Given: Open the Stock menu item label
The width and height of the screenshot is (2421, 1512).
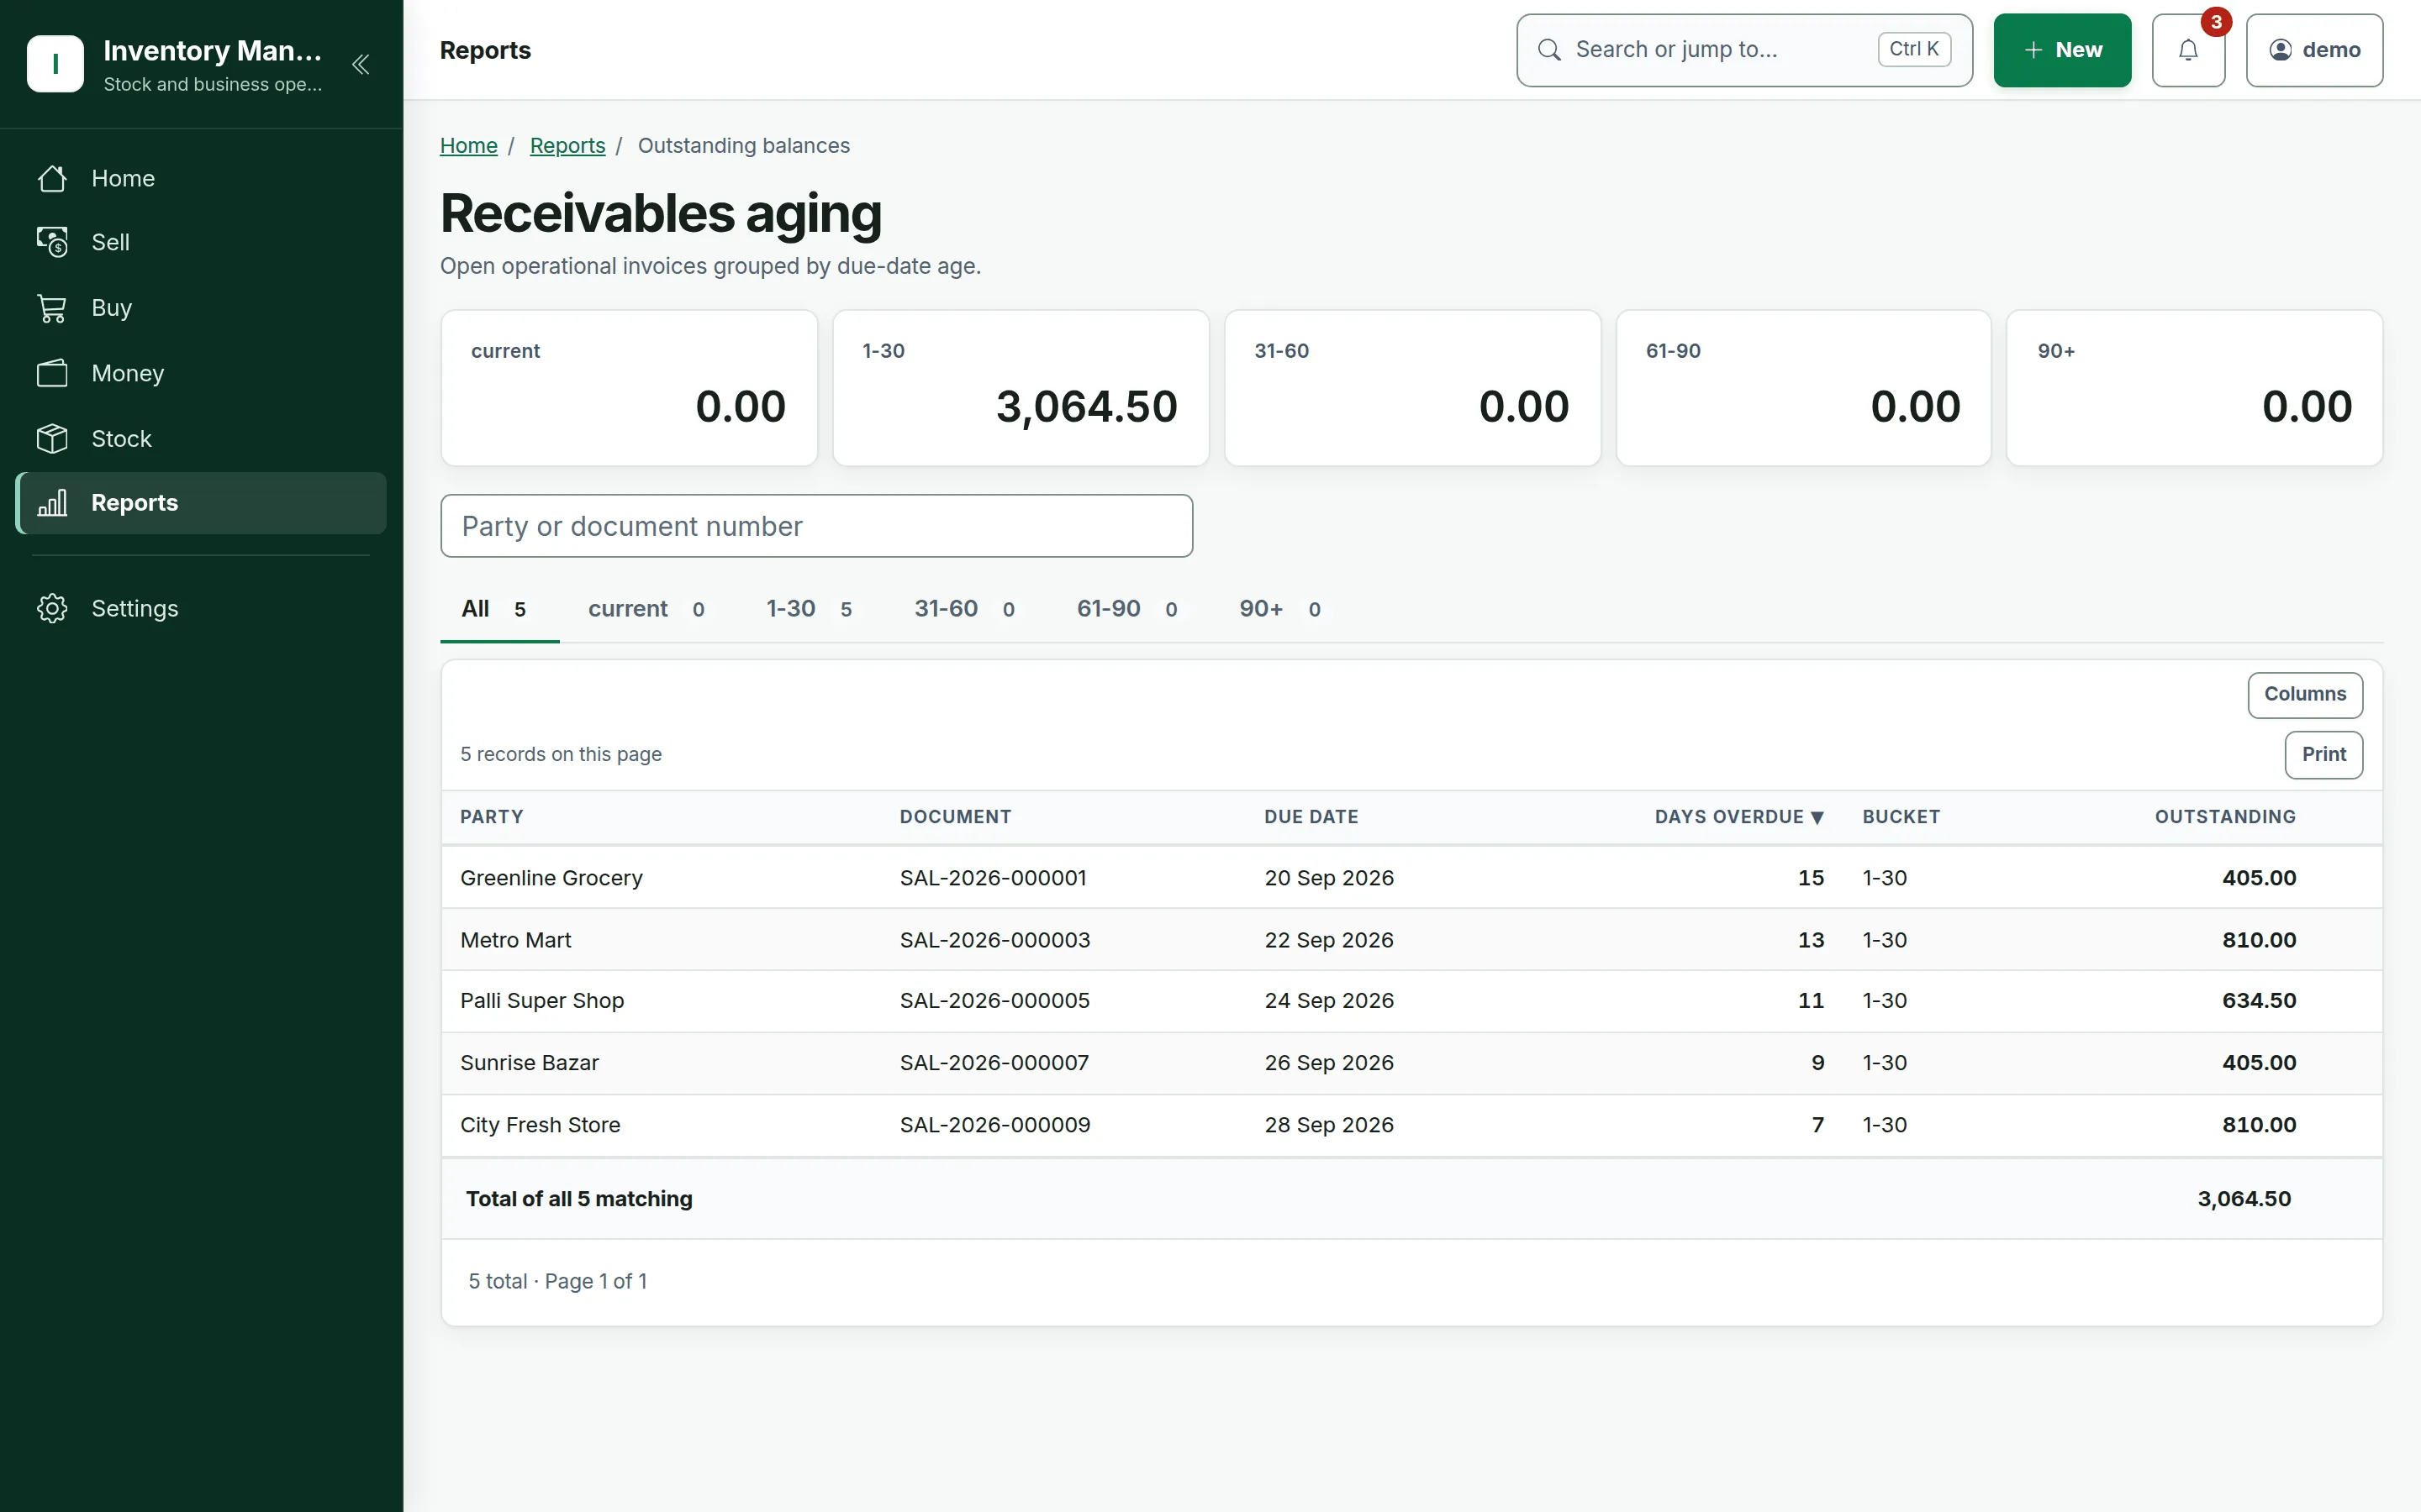Looking at the screenshot, I should click(x=121, y=439).
